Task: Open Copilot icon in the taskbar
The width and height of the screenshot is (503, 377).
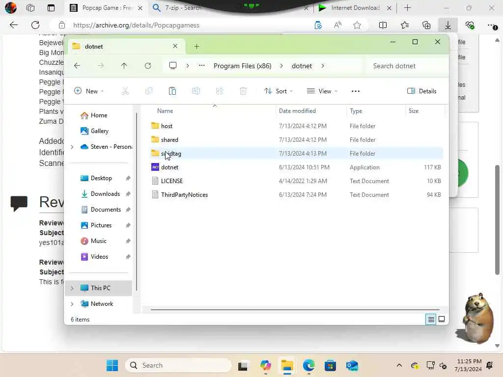Action: coord(265,365)
